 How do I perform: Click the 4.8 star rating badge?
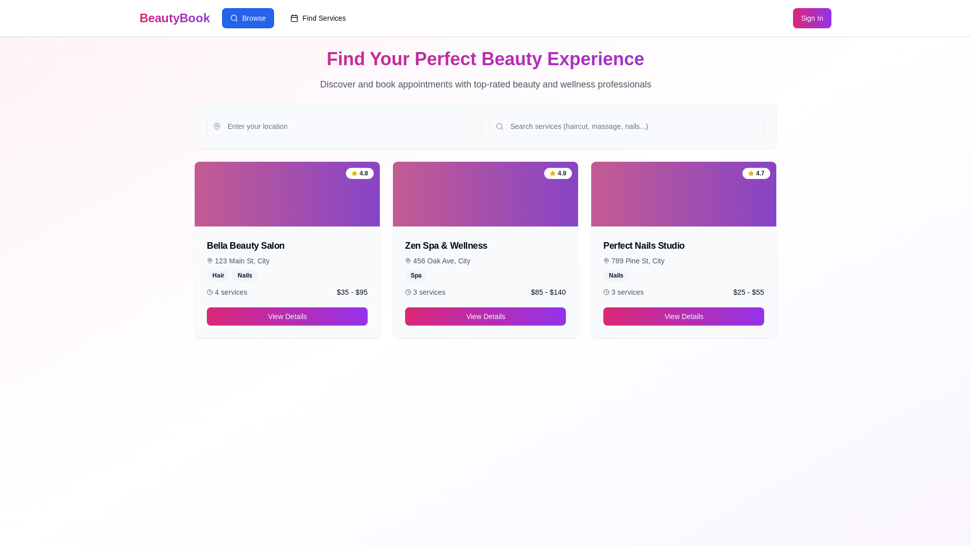[360, 173]
